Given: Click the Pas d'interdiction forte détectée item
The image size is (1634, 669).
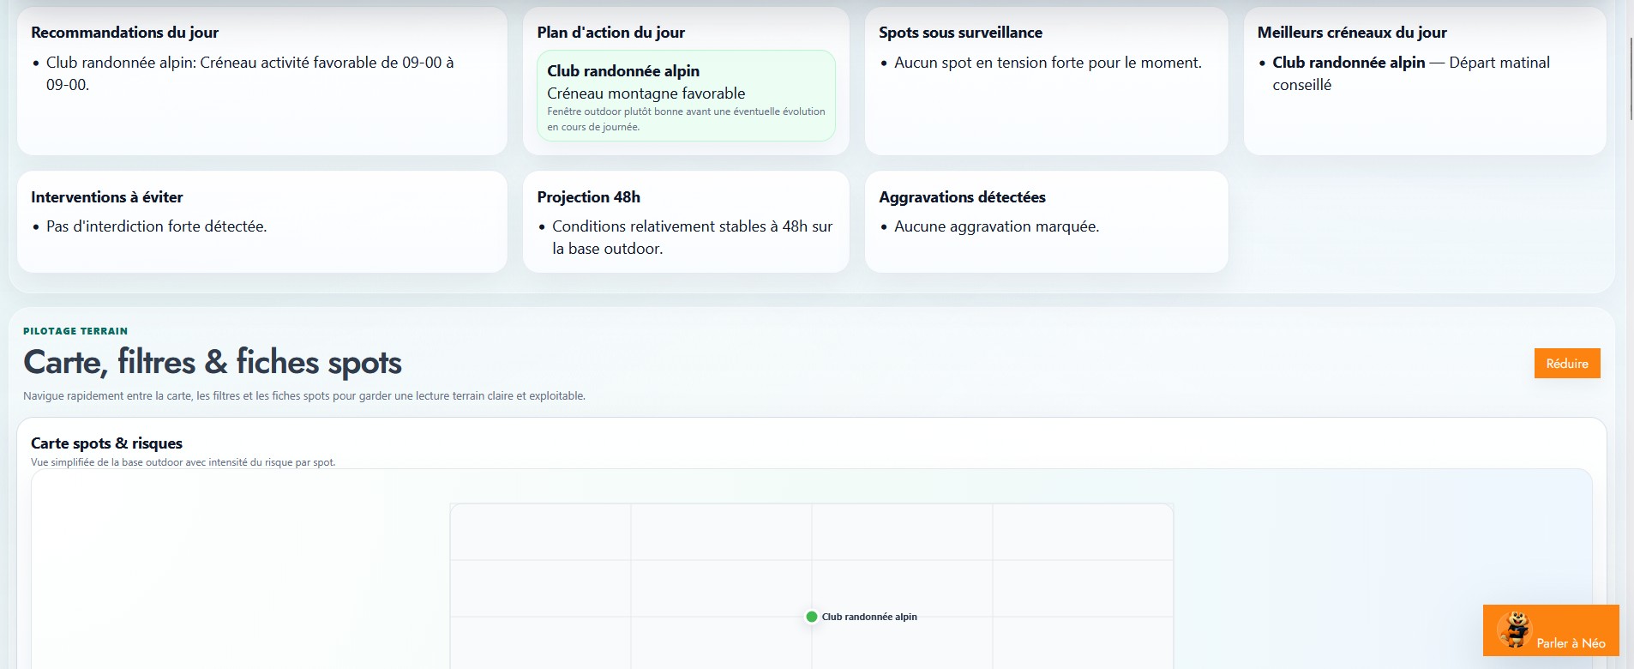Looking at the screenshot, I should pyautogui.click(x=156, y=226).
